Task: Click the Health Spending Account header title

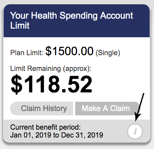Action: (x=72, y=20)
